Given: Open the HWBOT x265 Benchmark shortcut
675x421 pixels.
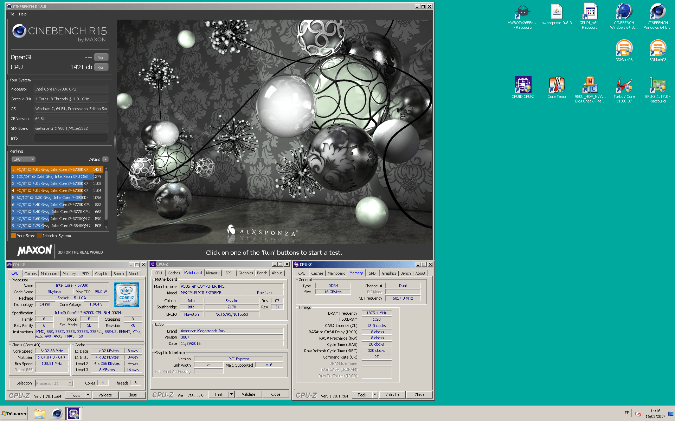Looking at the screenshot, I should (x=522, y=12).
